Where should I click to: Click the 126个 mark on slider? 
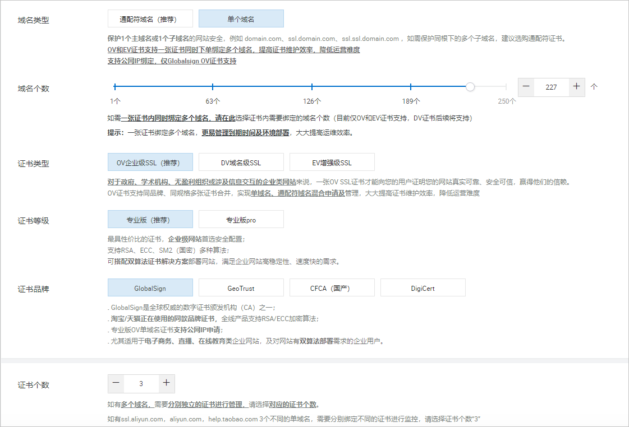click(x=312, y=87)
